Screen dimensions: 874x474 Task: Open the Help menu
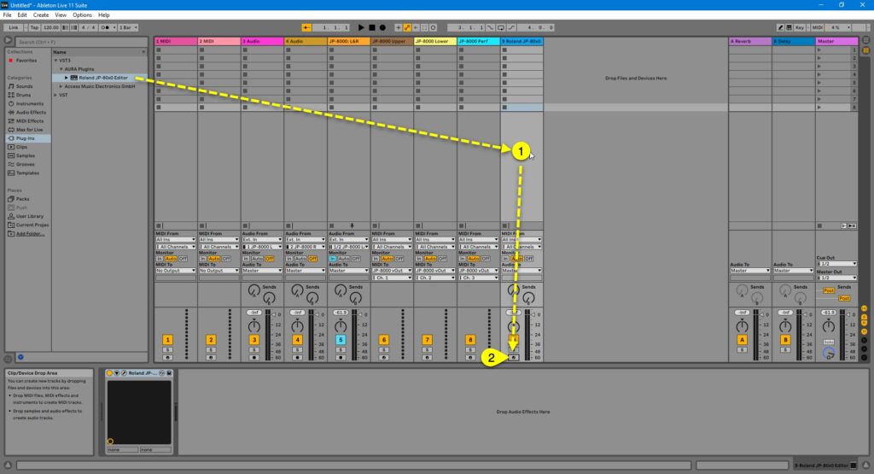coord(103,15)
